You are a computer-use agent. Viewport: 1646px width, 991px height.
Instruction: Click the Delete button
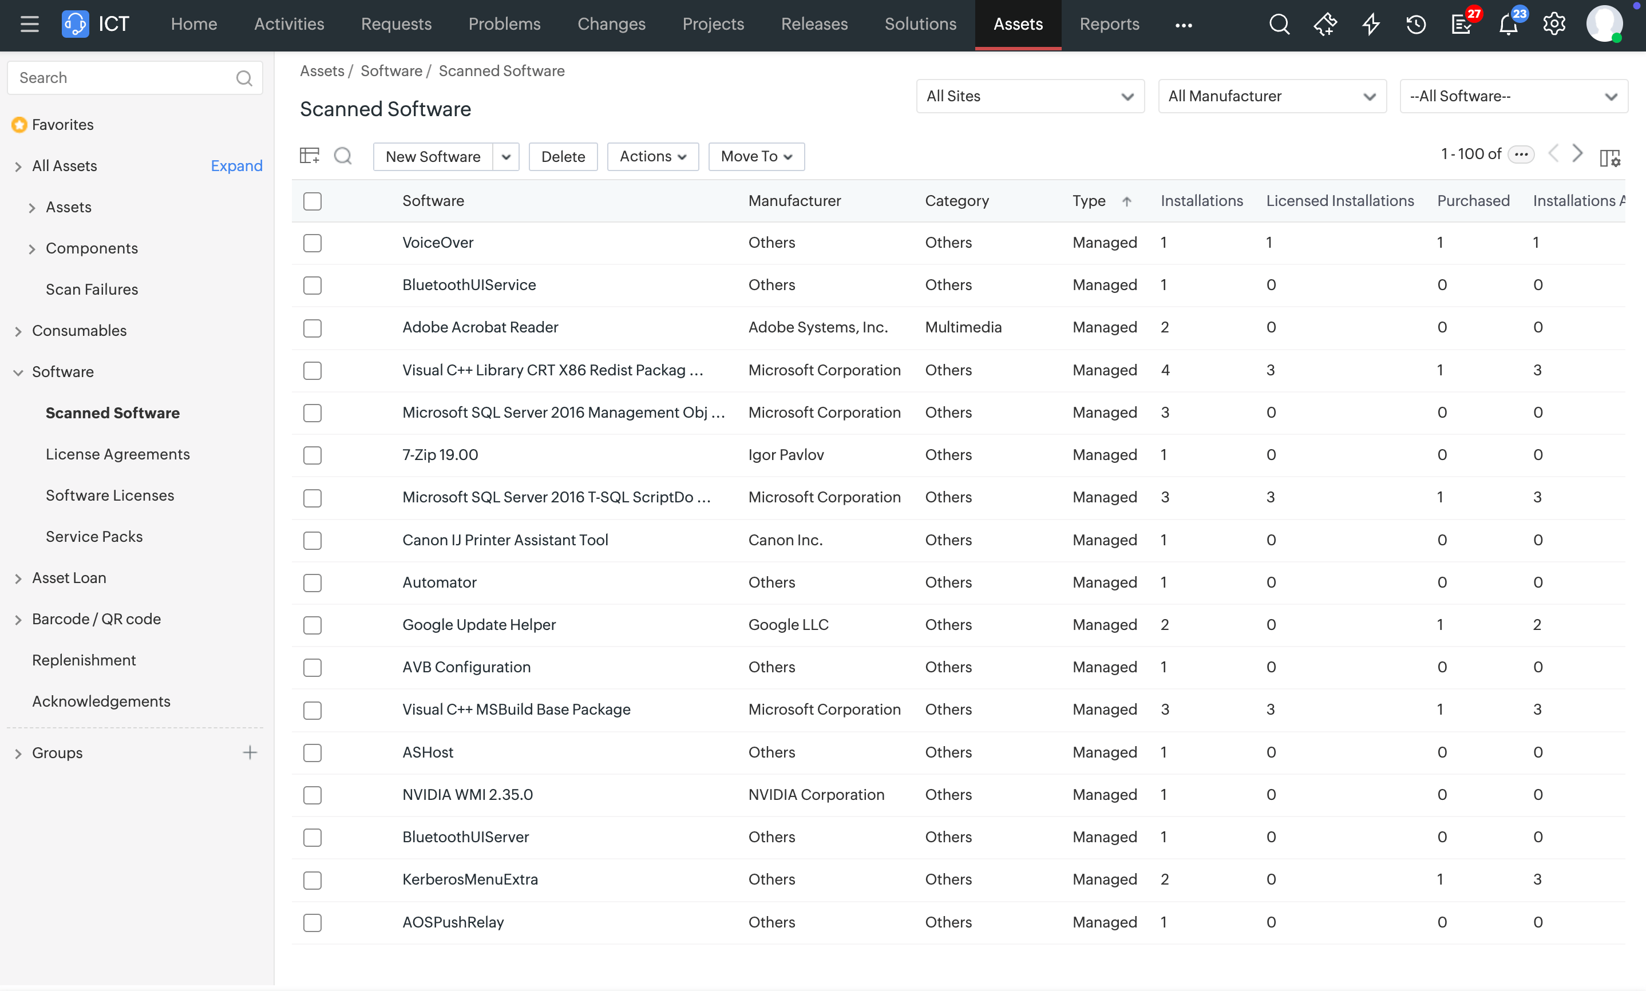coord(563,156)
